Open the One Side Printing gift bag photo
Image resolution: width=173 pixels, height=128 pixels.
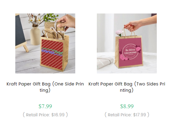45,43
